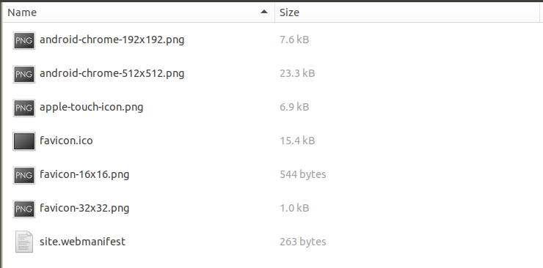543x268 pixels.
Task: Click the favicon-16x16.png PNG icon
Action: (24, 175)
